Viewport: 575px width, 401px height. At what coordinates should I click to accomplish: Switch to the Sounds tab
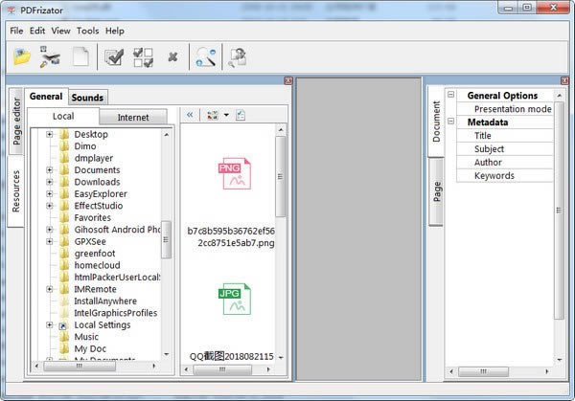[x=87, y=98]
